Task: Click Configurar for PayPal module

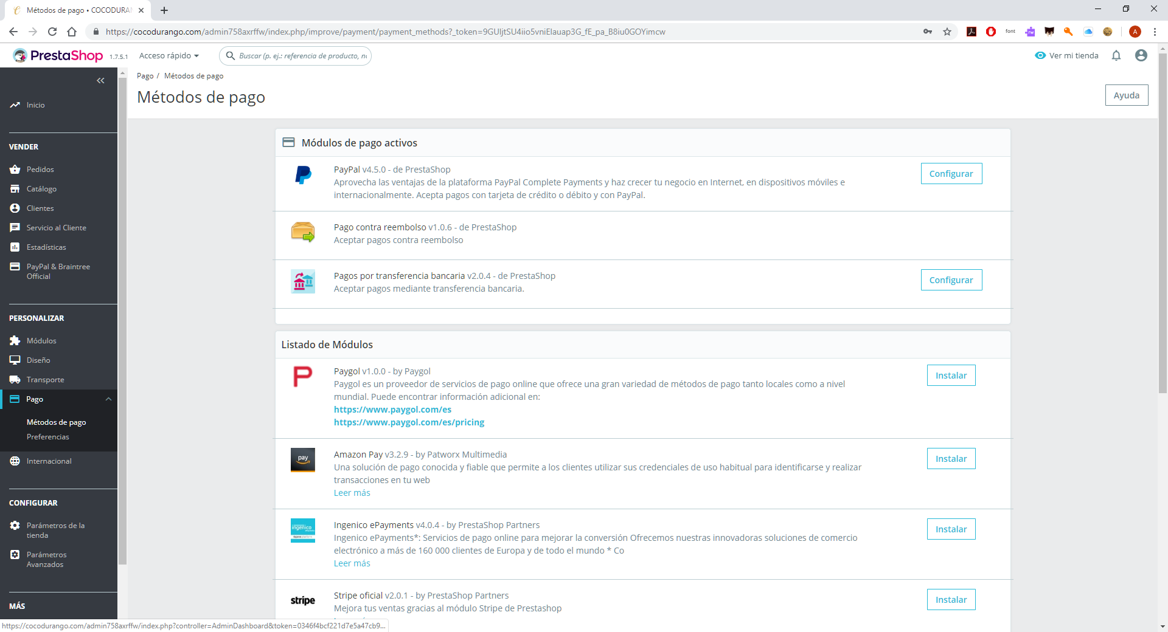Action: [951, 174]
